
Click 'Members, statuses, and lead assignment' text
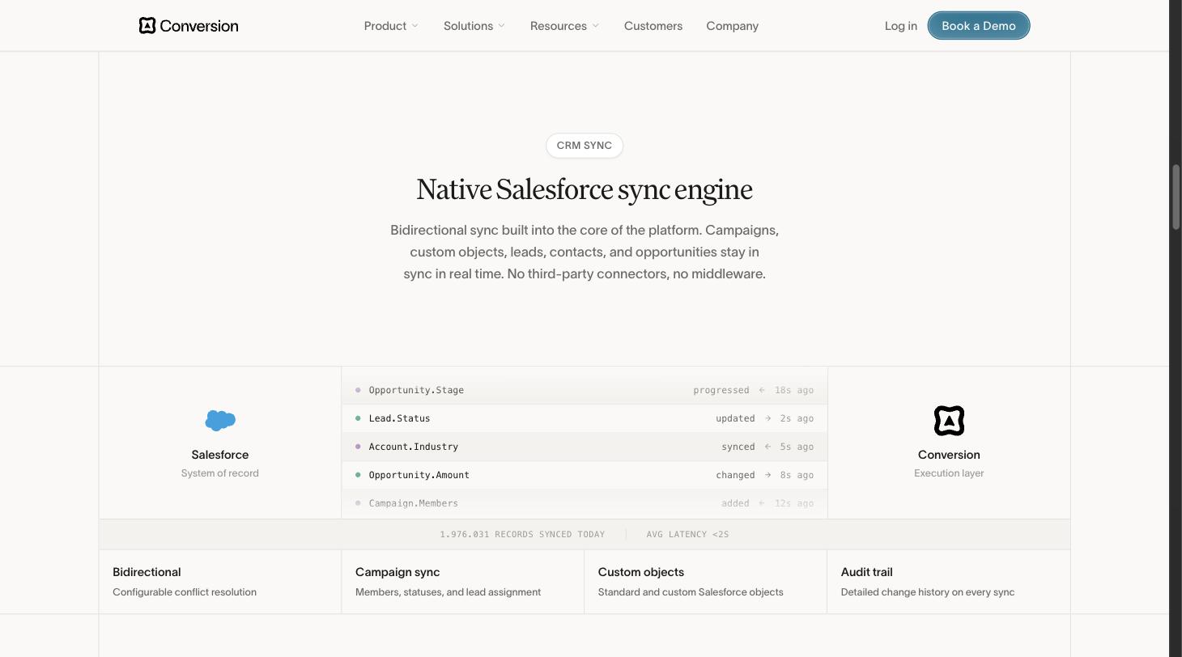[x=448, y=592]
